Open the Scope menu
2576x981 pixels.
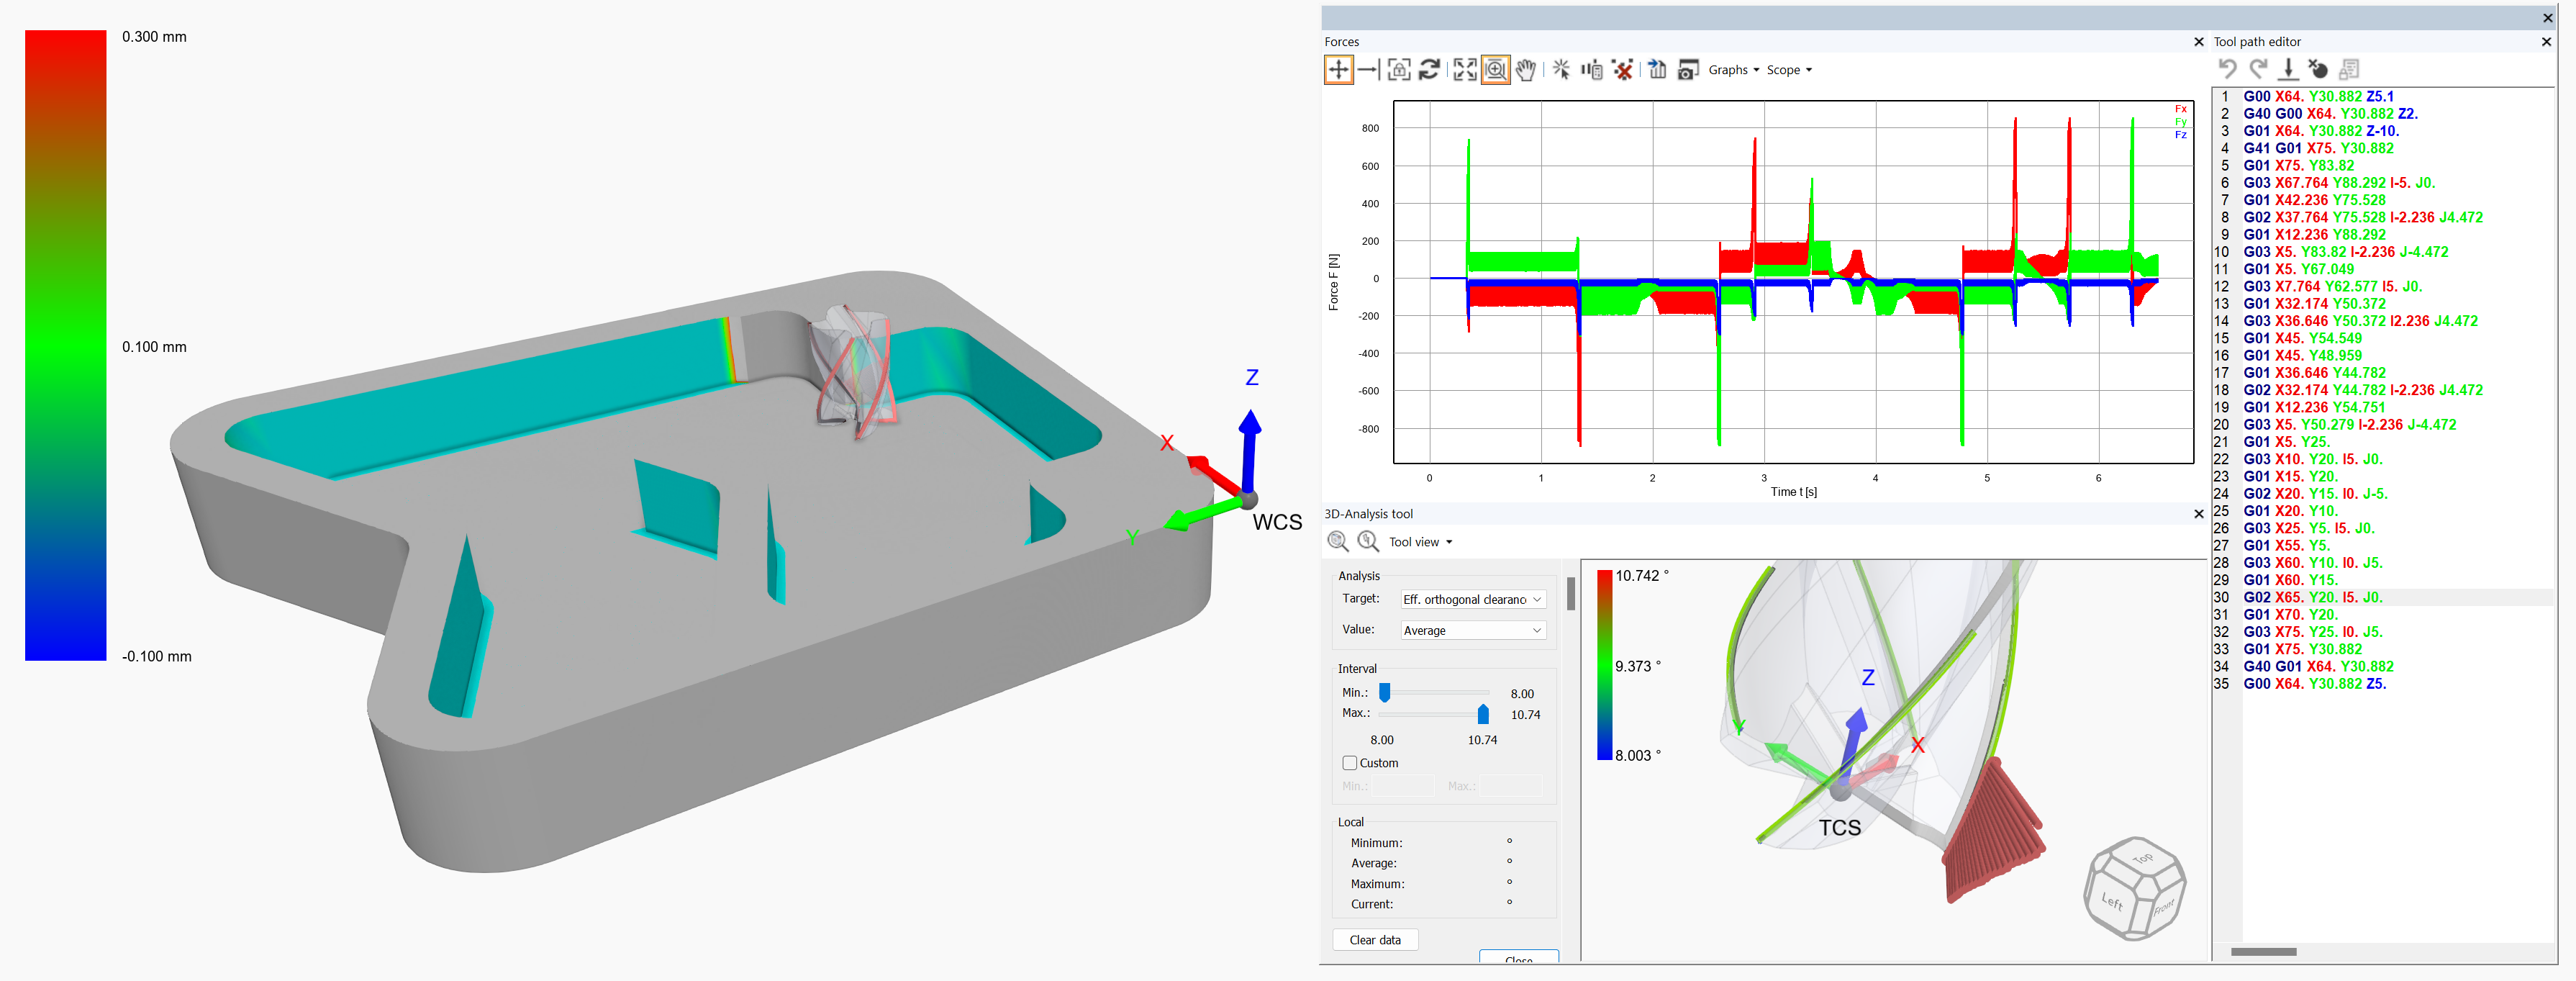pyautogui.click(x=1788, y=70)
